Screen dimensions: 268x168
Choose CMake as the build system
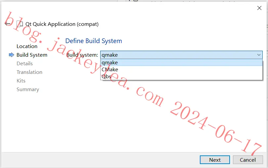pyautogui.click(x=181, y=70)
